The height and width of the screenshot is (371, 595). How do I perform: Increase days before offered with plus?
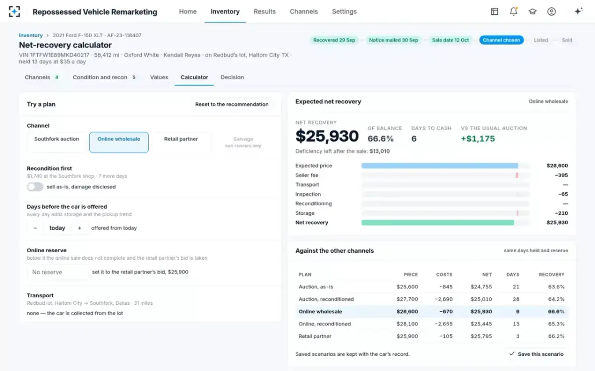tap(79, 228)
